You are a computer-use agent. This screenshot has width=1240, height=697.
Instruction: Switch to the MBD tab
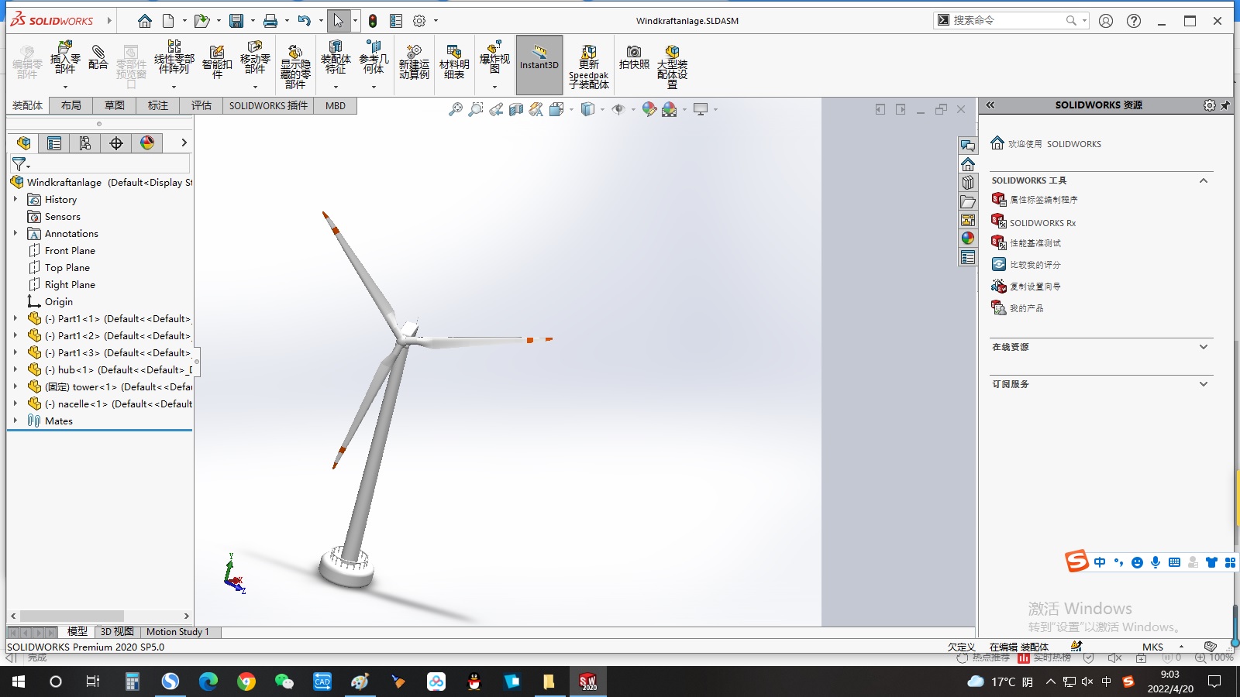point(336,105)
